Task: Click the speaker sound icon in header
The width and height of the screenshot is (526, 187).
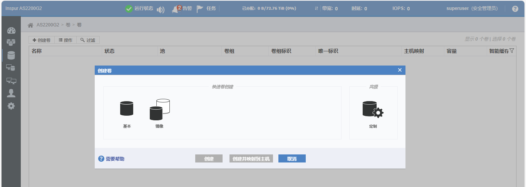Action: 161,10
